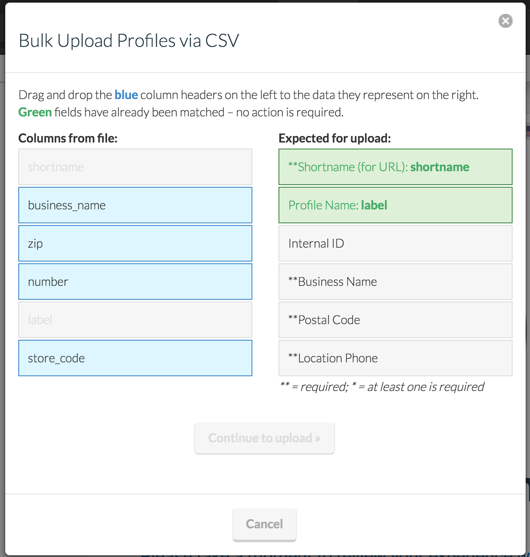The width and height of the screenshot is (530, 557).
Task: Click the Bulk Upload Profiles via CSV title
Action: point(128,40)
